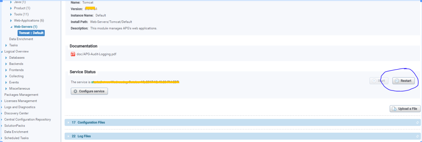Click gear icon in Configure service
The width and height of the screenshot is (422, 142).
(x=75, y=91)
